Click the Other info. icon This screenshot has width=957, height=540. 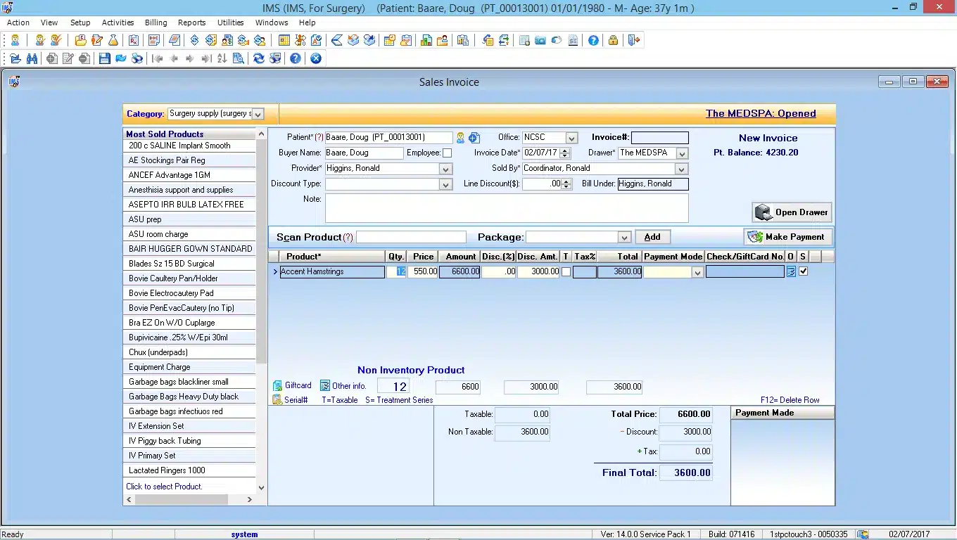(x=325, y=386)
